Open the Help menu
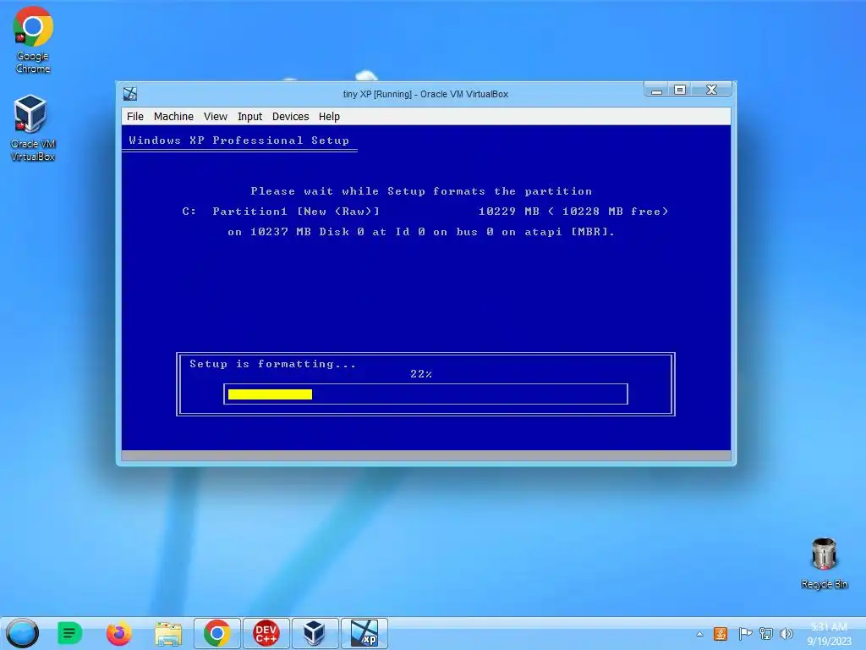The image size is (866, 650). 329,117
